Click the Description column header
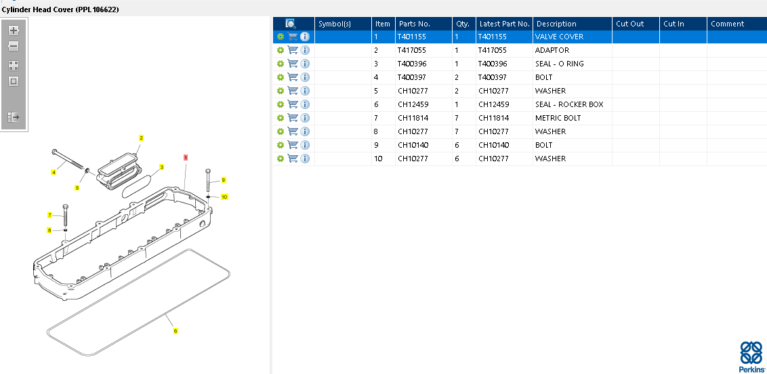 (573, 24)
